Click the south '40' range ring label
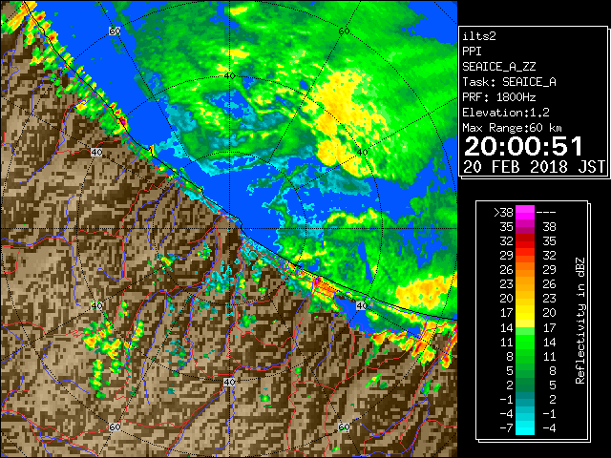Image resolution: width=611 pixels, height=458 pixels. click(229, 382)
